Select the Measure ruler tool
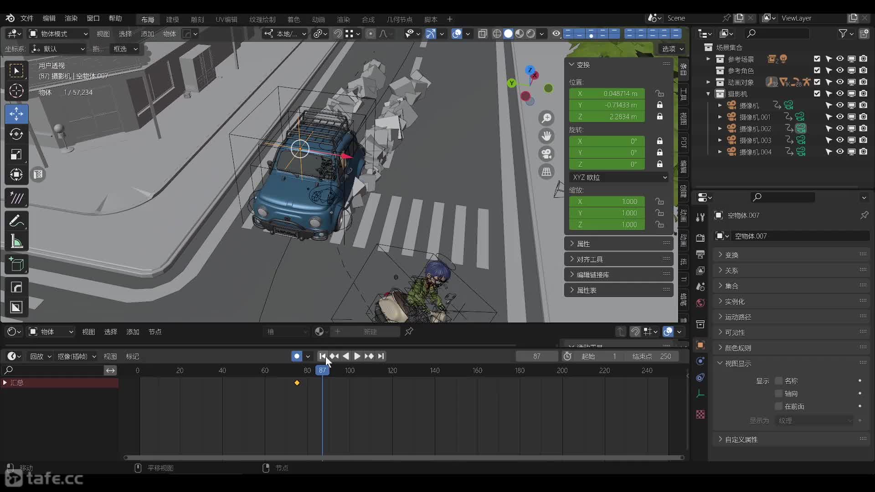The image size is (875, 492). [x=16, y=241]
